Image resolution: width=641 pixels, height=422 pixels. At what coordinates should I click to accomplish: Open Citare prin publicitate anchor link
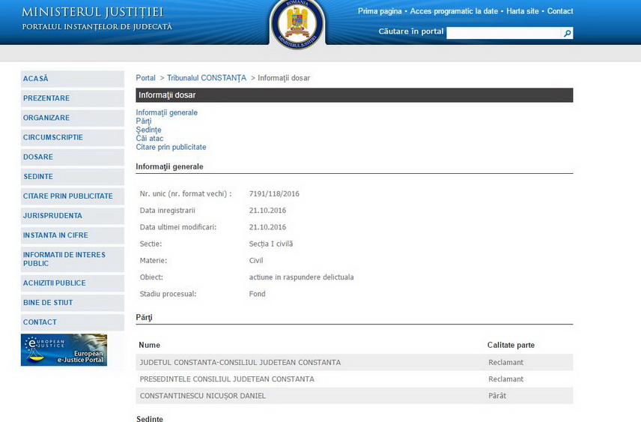click(x=171, y=147)
